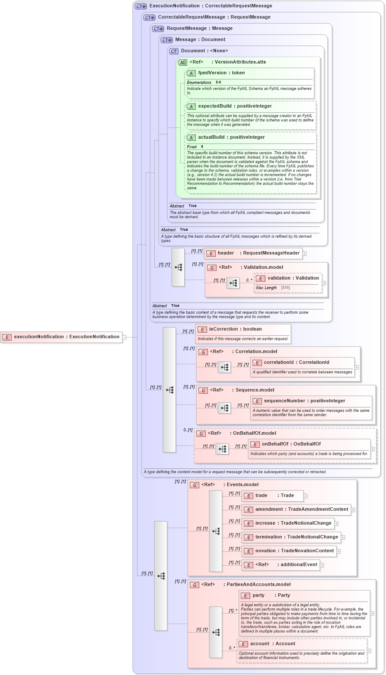Expand the party : Party element
Image resolution: width=386 pixels, height=675 pixels.
point(372,613)
